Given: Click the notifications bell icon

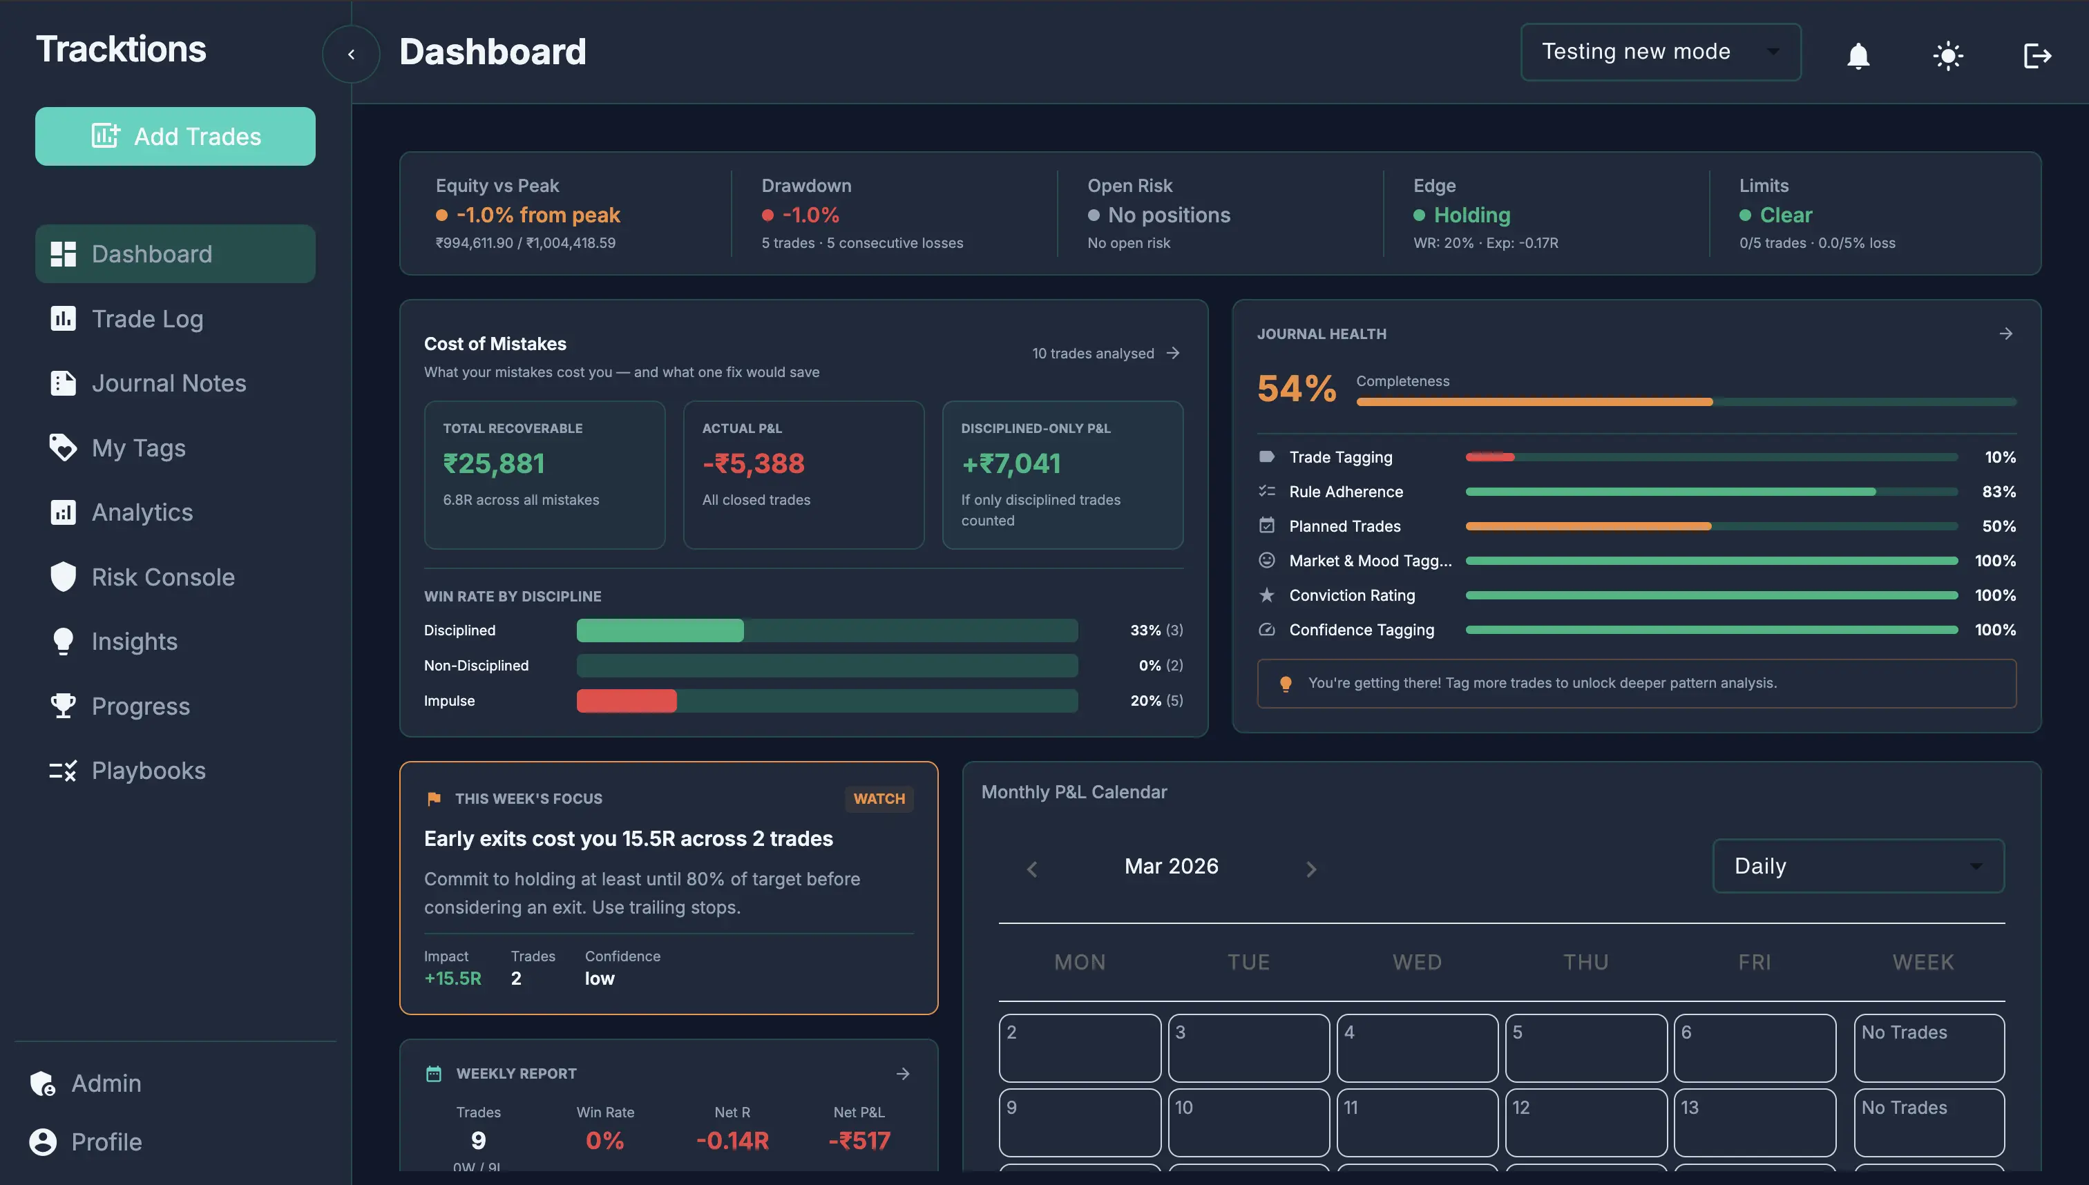Looking at the screenshot, I should (1858, 55).
